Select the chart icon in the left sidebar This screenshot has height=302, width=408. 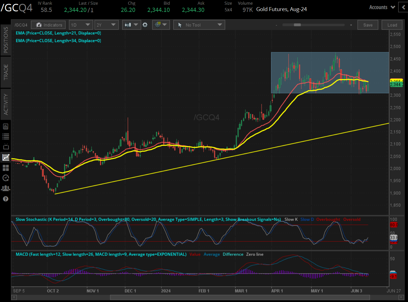pos(6,157)
